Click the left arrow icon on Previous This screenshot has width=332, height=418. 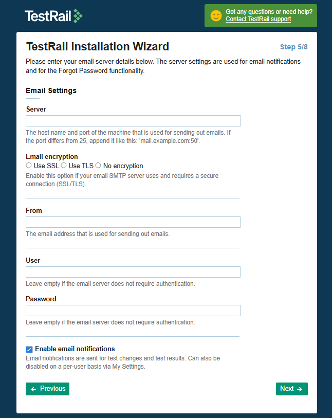click(33, 389)
